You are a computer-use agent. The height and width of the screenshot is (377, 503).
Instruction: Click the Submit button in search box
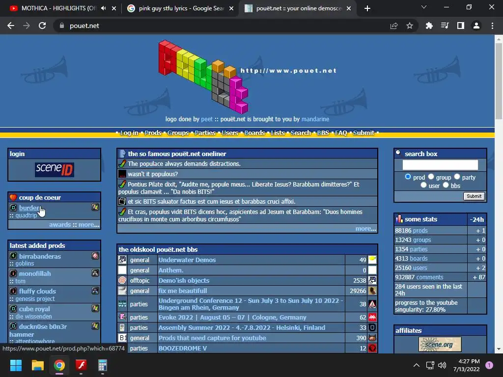tap(474, 196)
